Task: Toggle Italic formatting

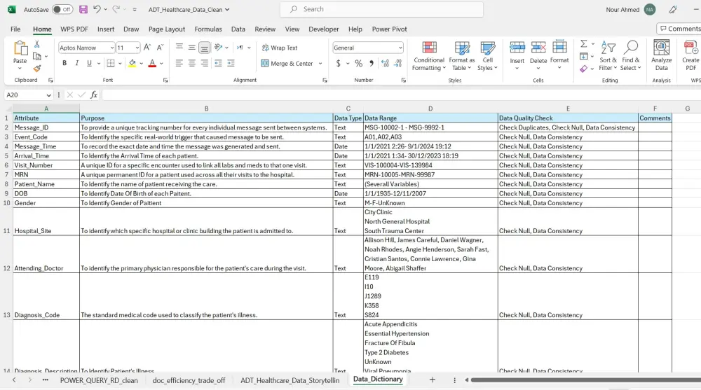Action: (x=77, y=64)
